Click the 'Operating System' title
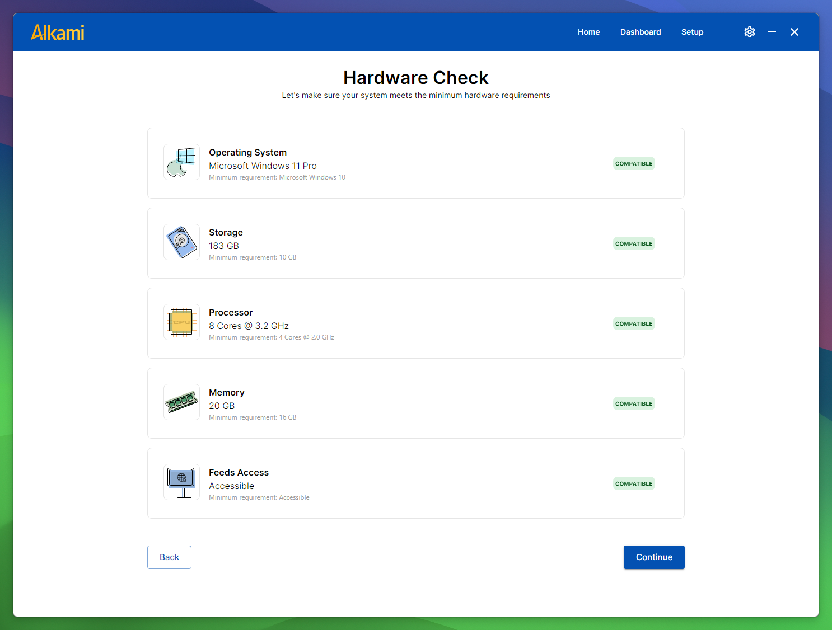This screenshot has width=832, height=630. coord(247,152)
